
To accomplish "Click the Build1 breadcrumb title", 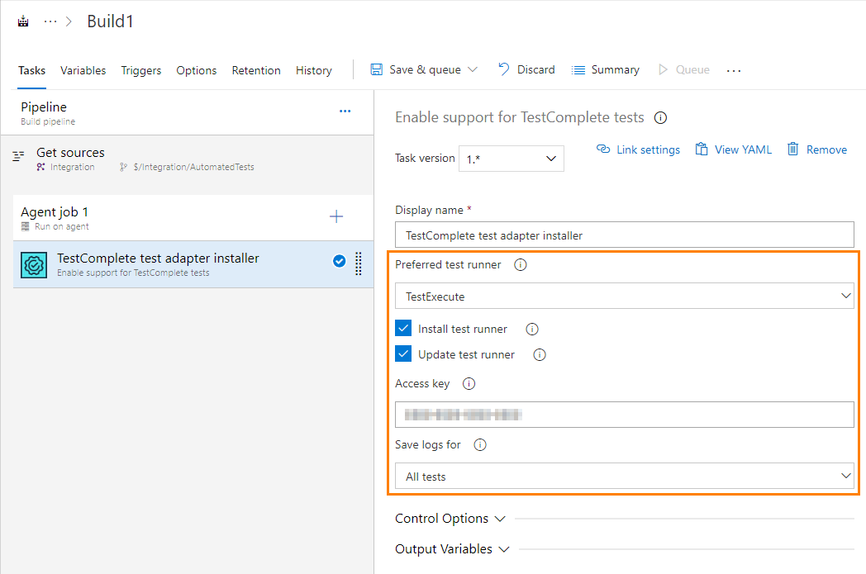I will [111, 21].
